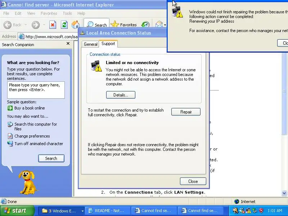Click the Back arrow icon in Internet Explorer
This screenshot has width=288, height=216.
pyautogui.click(x=8, y=25)
